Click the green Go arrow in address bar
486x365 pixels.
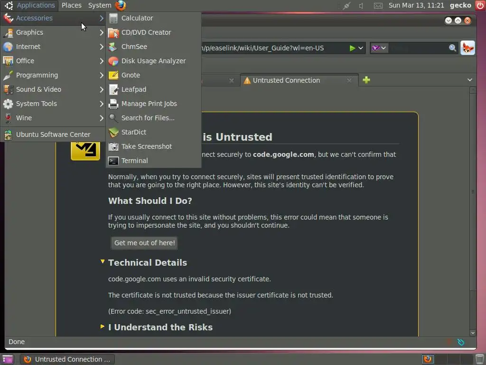[352, 48]
